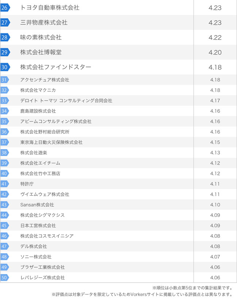Click the rank 28 badge
Image resolution: width=237 pixels, height=299 pixels.
[5, 37]
